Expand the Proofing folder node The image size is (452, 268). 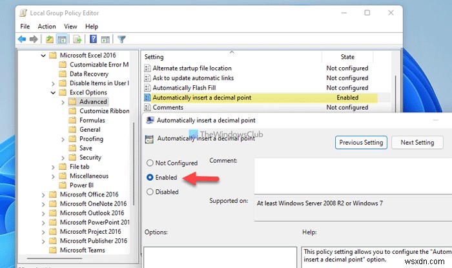click(63, 139)
